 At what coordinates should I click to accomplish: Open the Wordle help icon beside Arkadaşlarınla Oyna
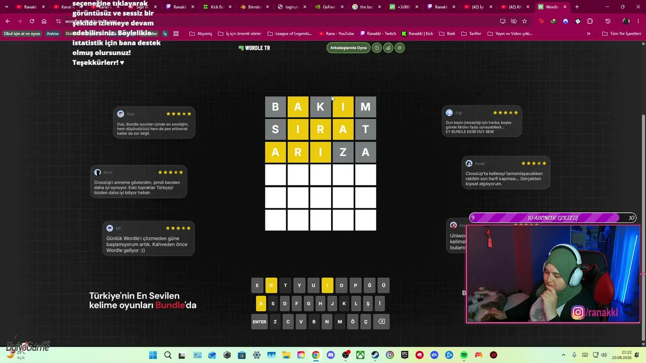point(376,48)
